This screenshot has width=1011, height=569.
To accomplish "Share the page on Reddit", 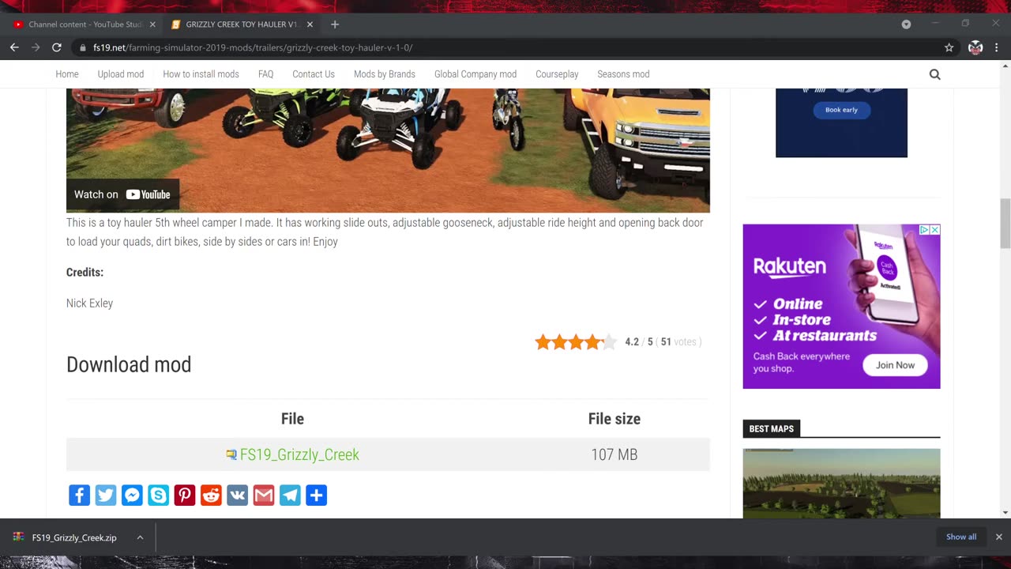I will [211, 496].
